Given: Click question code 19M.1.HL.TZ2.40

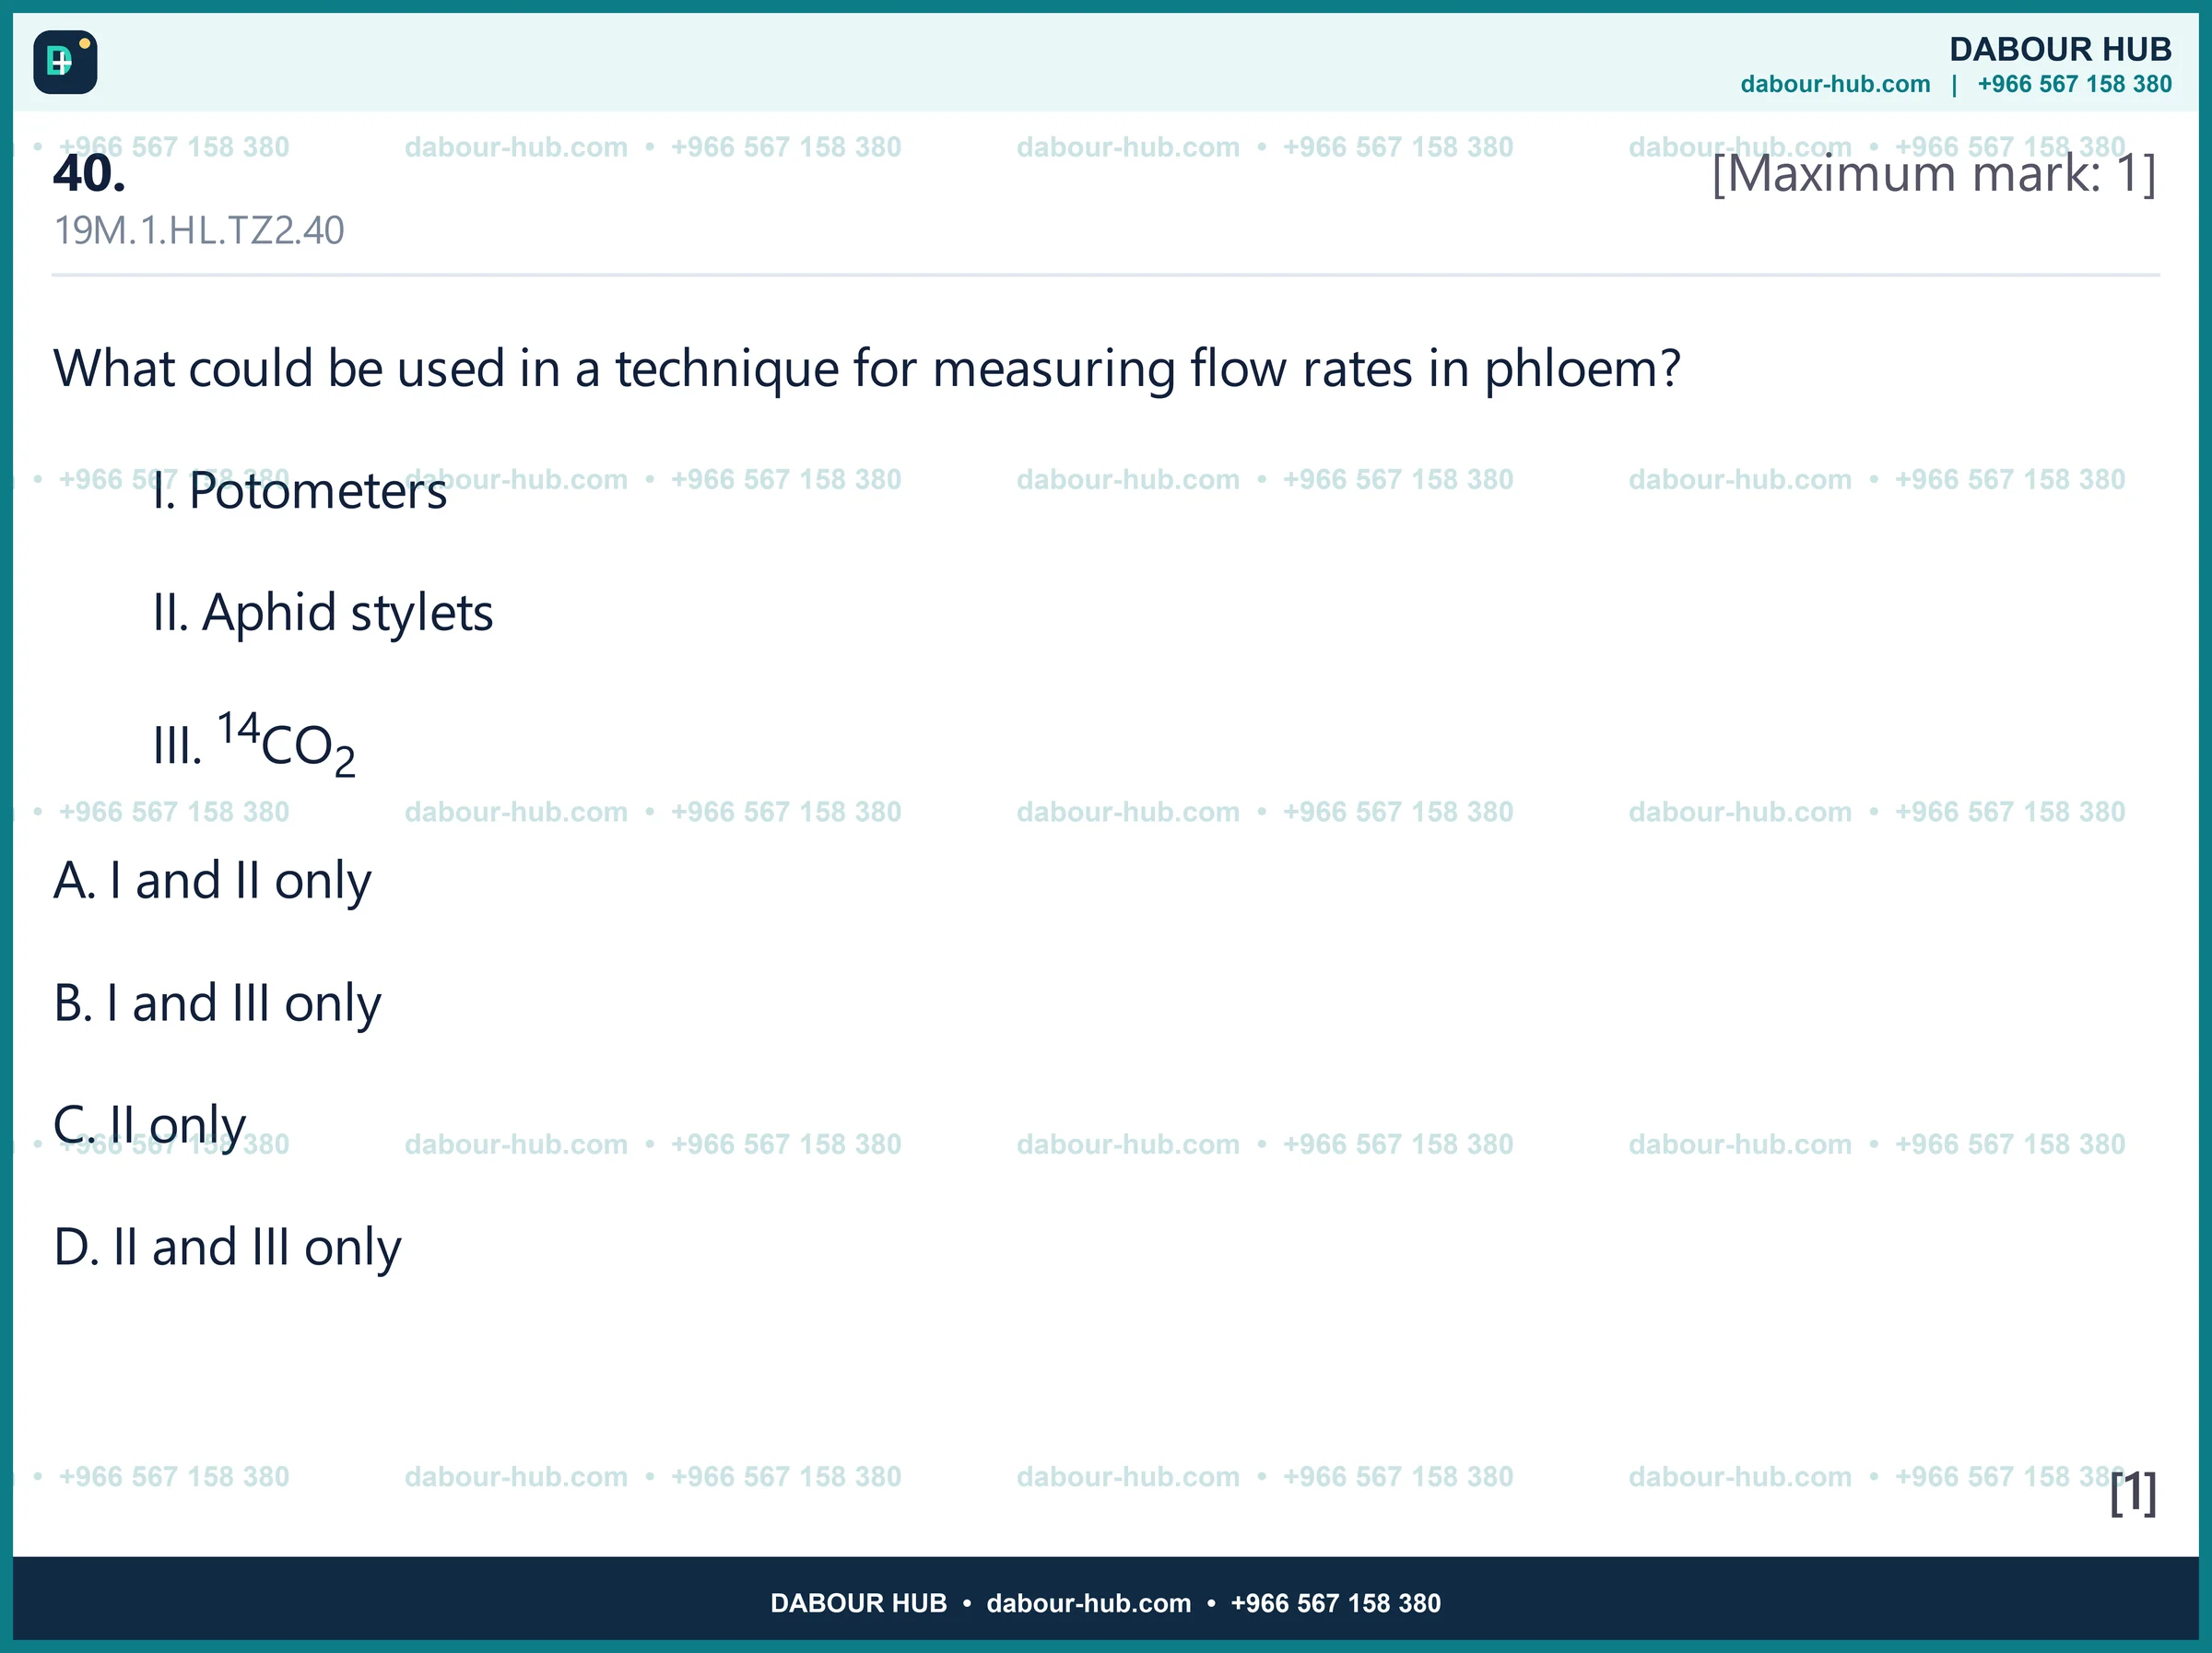Looking at the screenshot, I should [199, 230].
